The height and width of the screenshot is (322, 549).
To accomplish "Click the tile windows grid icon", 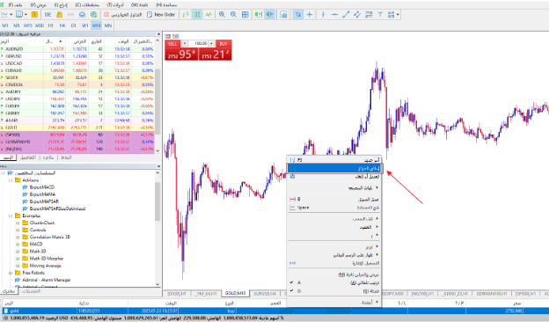I will coord(245,15).
